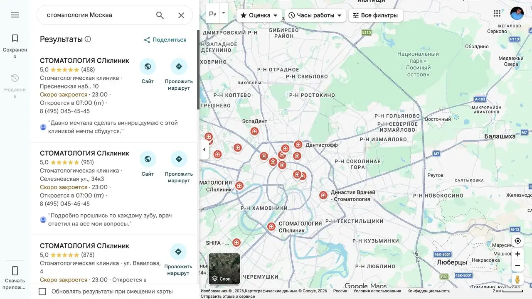
Task: Click review "Подробно прошлись по каждому зубу"
Action: 110,220
